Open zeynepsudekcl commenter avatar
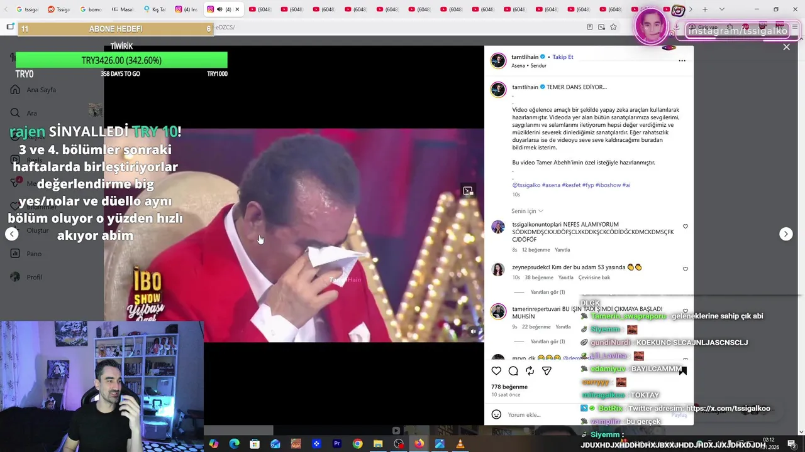This screenshot has height=452, width=805. [x=498, y=269]
